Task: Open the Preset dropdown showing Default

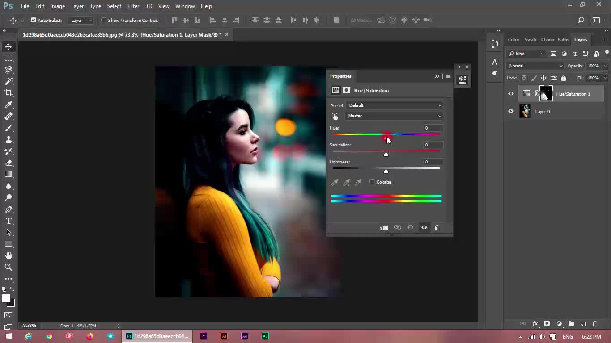Action: tap(394, 105)
